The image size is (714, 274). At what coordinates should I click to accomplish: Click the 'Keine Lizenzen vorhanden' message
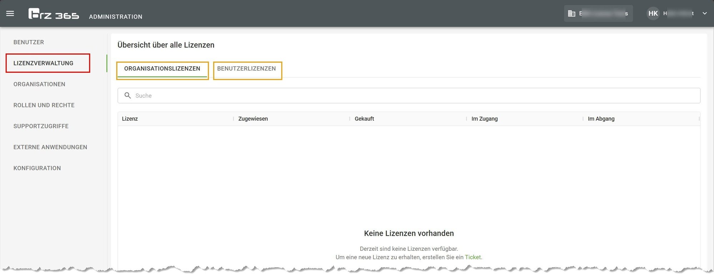point(409,233)
